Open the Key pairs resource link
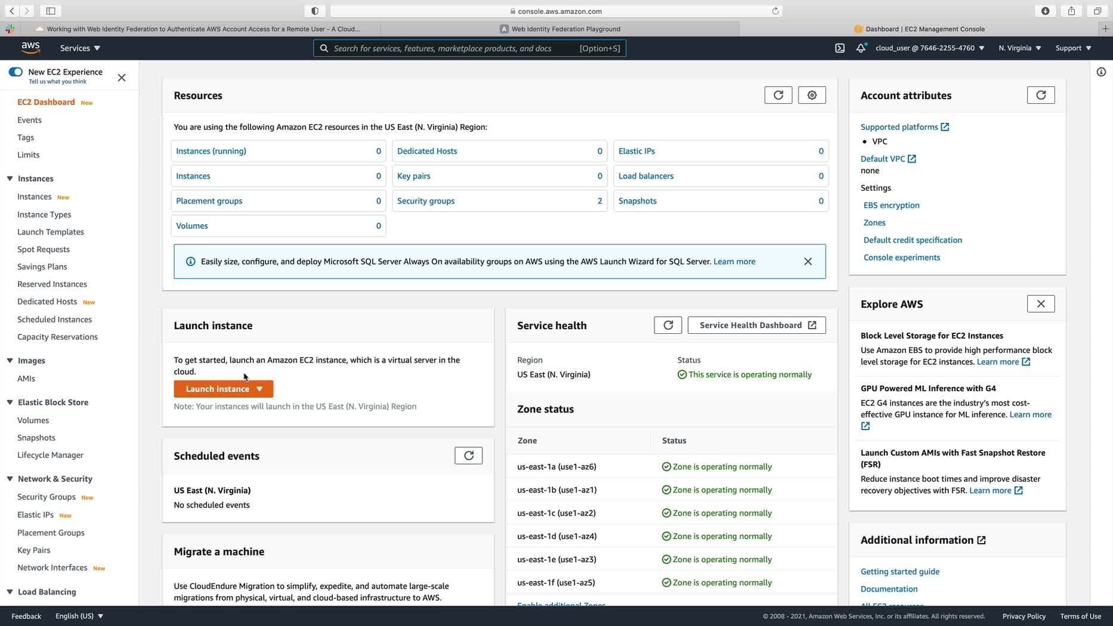Screen dimensions: 1113x626 pyautogui.click(x=414, y=176)
